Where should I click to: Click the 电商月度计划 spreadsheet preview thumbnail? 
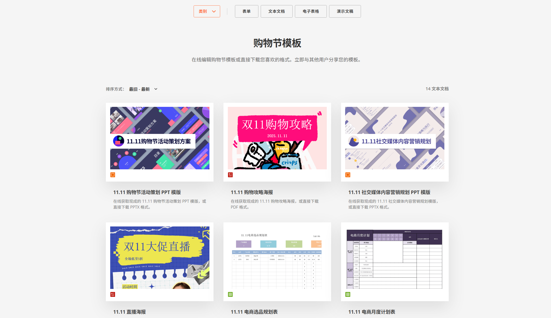tap(394, 258)
